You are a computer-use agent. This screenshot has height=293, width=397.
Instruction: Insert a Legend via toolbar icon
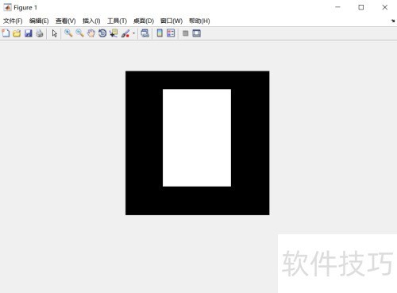point(171,33)
